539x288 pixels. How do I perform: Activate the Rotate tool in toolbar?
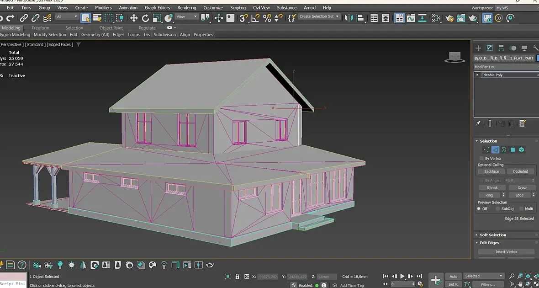coord(145,18)
